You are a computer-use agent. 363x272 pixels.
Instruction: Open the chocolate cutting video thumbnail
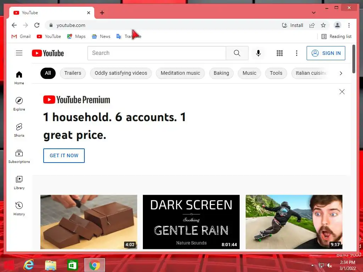pos(89,222)
